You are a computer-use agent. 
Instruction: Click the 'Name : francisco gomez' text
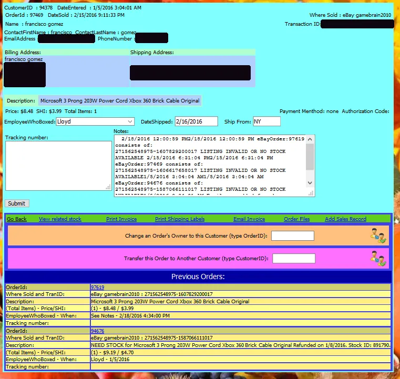(x=34, y=24)
